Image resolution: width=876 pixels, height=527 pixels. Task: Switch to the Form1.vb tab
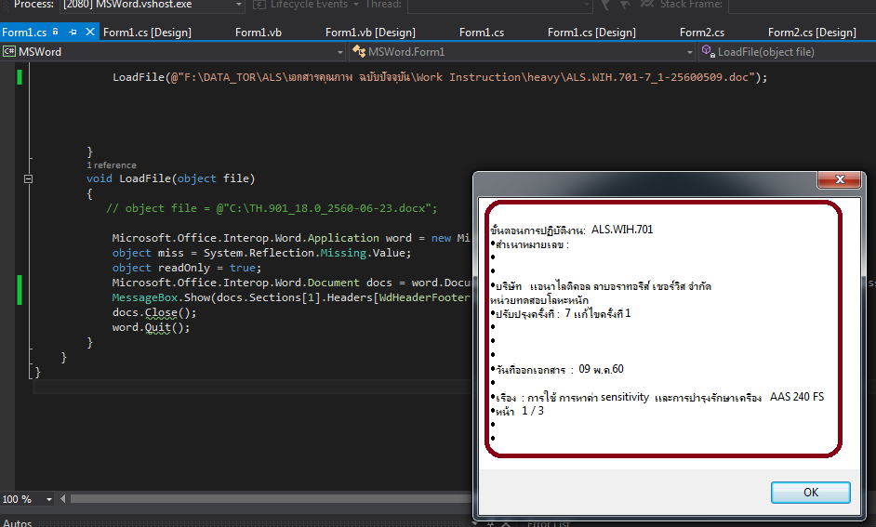tap(259, 33)
